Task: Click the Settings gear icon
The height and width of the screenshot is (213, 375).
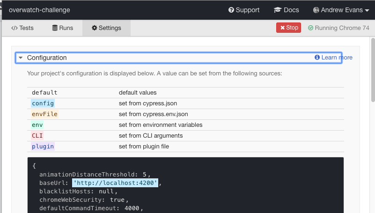Action: (x=94, y=28)
